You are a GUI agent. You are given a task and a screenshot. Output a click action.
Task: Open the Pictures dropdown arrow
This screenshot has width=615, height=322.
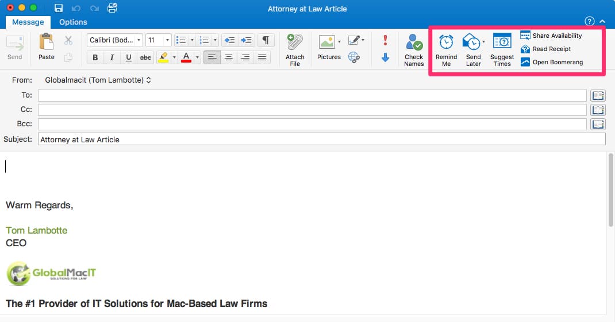(339, 41)
